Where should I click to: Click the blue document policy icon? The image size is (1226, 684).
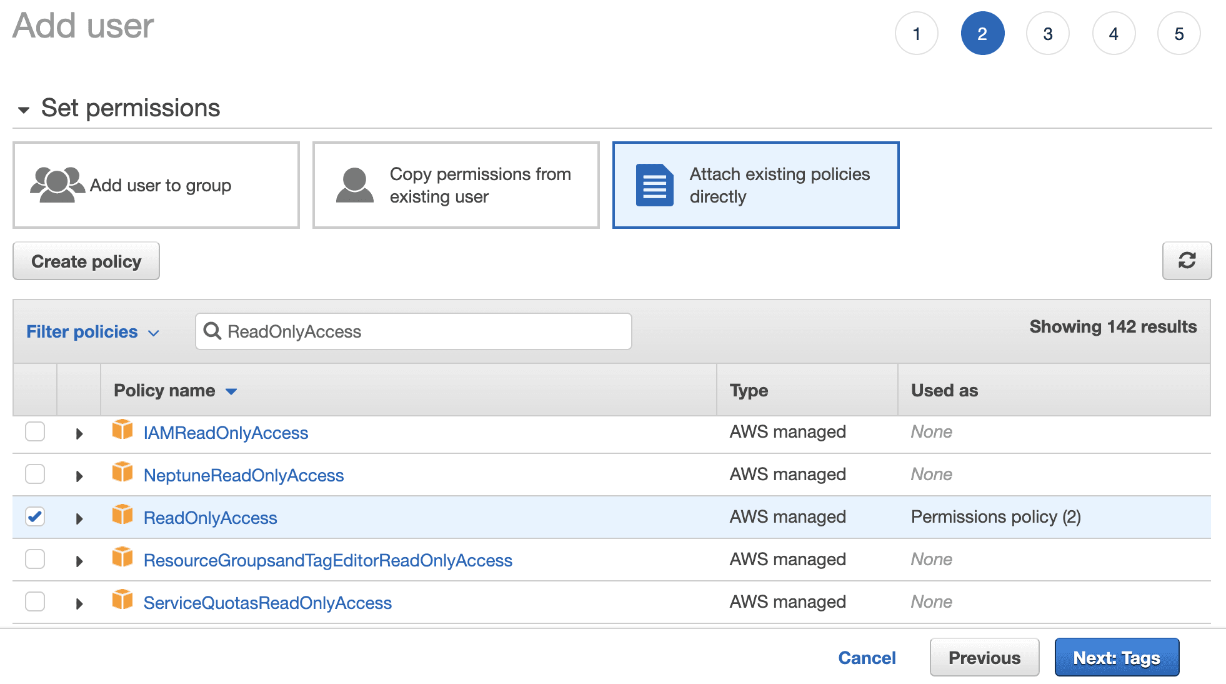point(655,185)
